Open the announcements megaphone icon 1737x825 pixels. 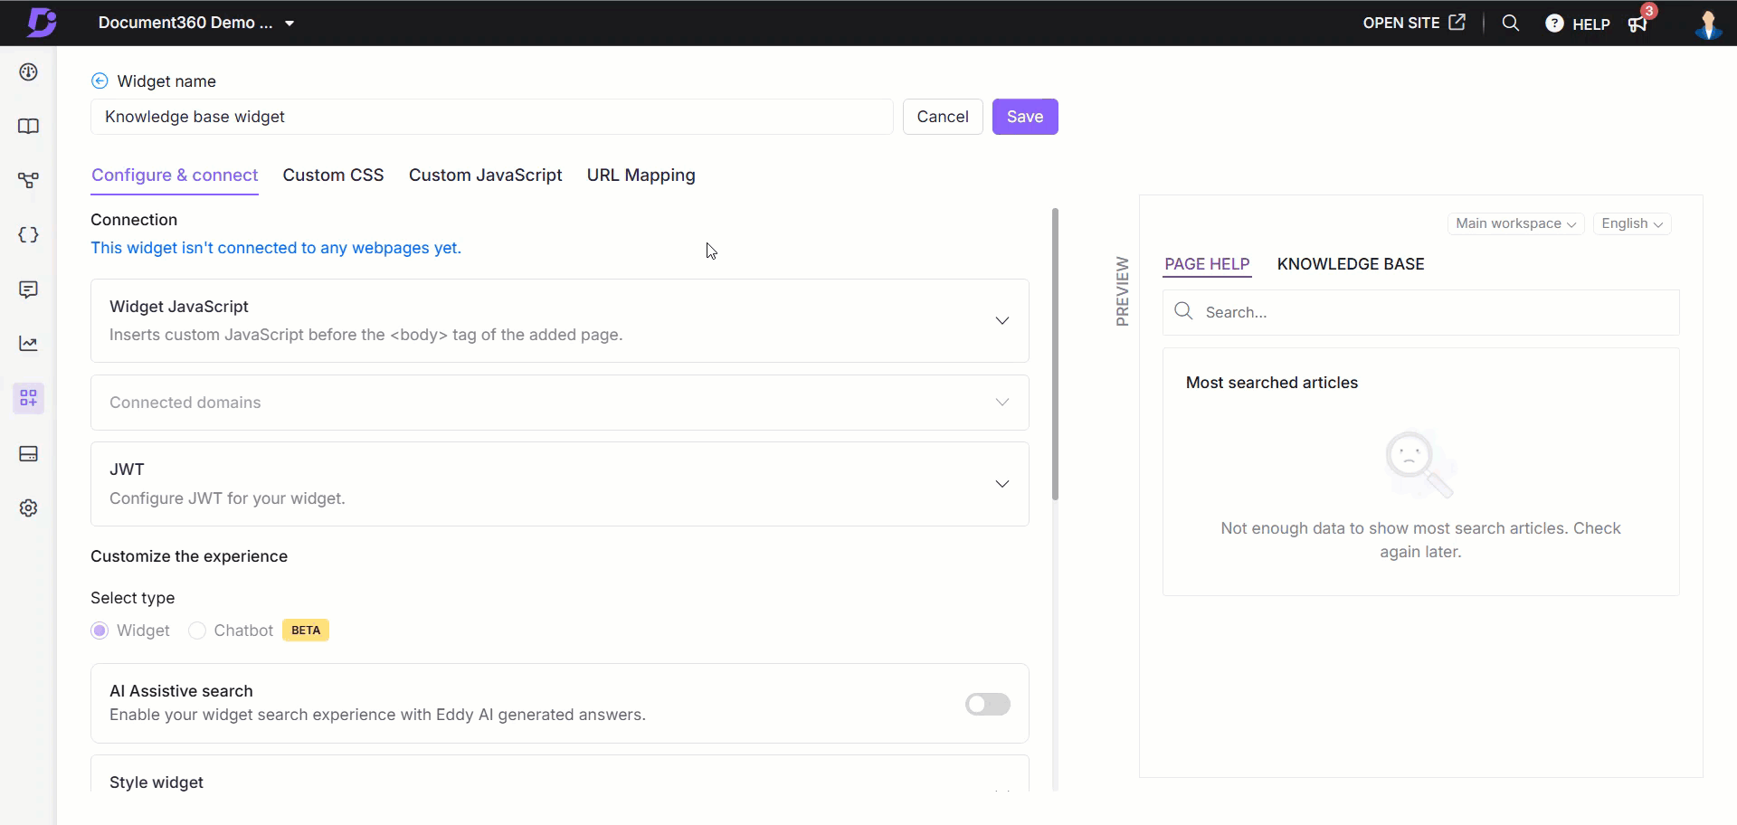1638,24
